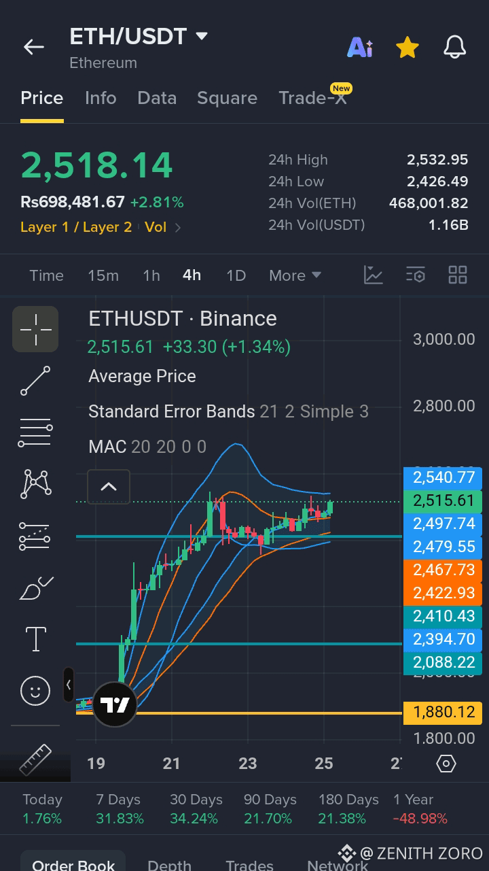Open the chart grid layout icon
Image resolution: width=489 pixels, height=871 pixels.
pos(458,275)
